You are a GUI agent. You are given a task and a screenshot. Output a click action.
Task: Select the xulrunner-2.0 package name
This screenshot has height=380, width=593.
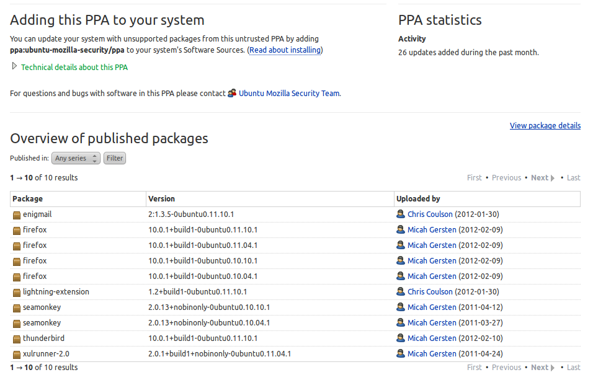pyautogui.click(x=46, y=354)
